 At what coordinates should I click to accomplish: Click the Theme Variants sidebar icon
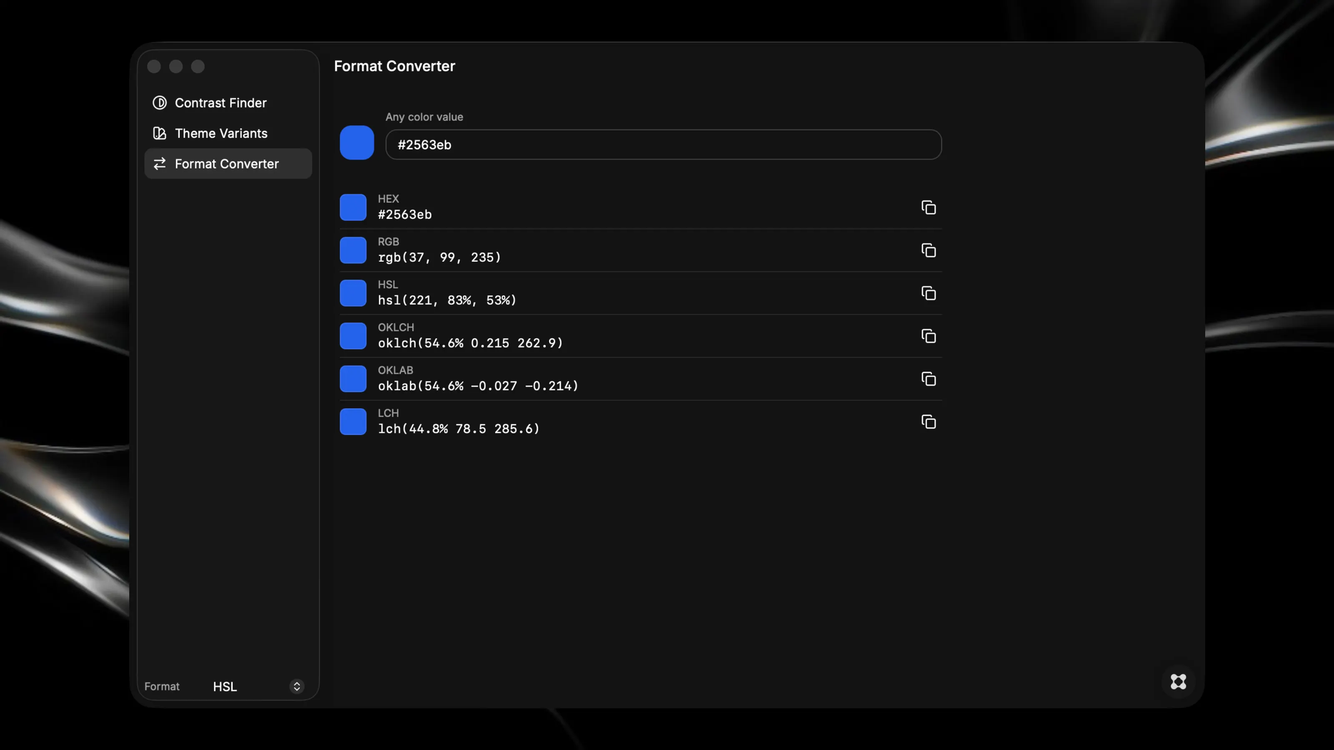[160, 133]
